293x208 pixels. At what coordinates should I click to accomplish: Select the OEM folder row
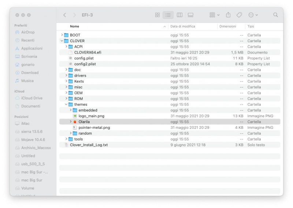tap(170, 93)
